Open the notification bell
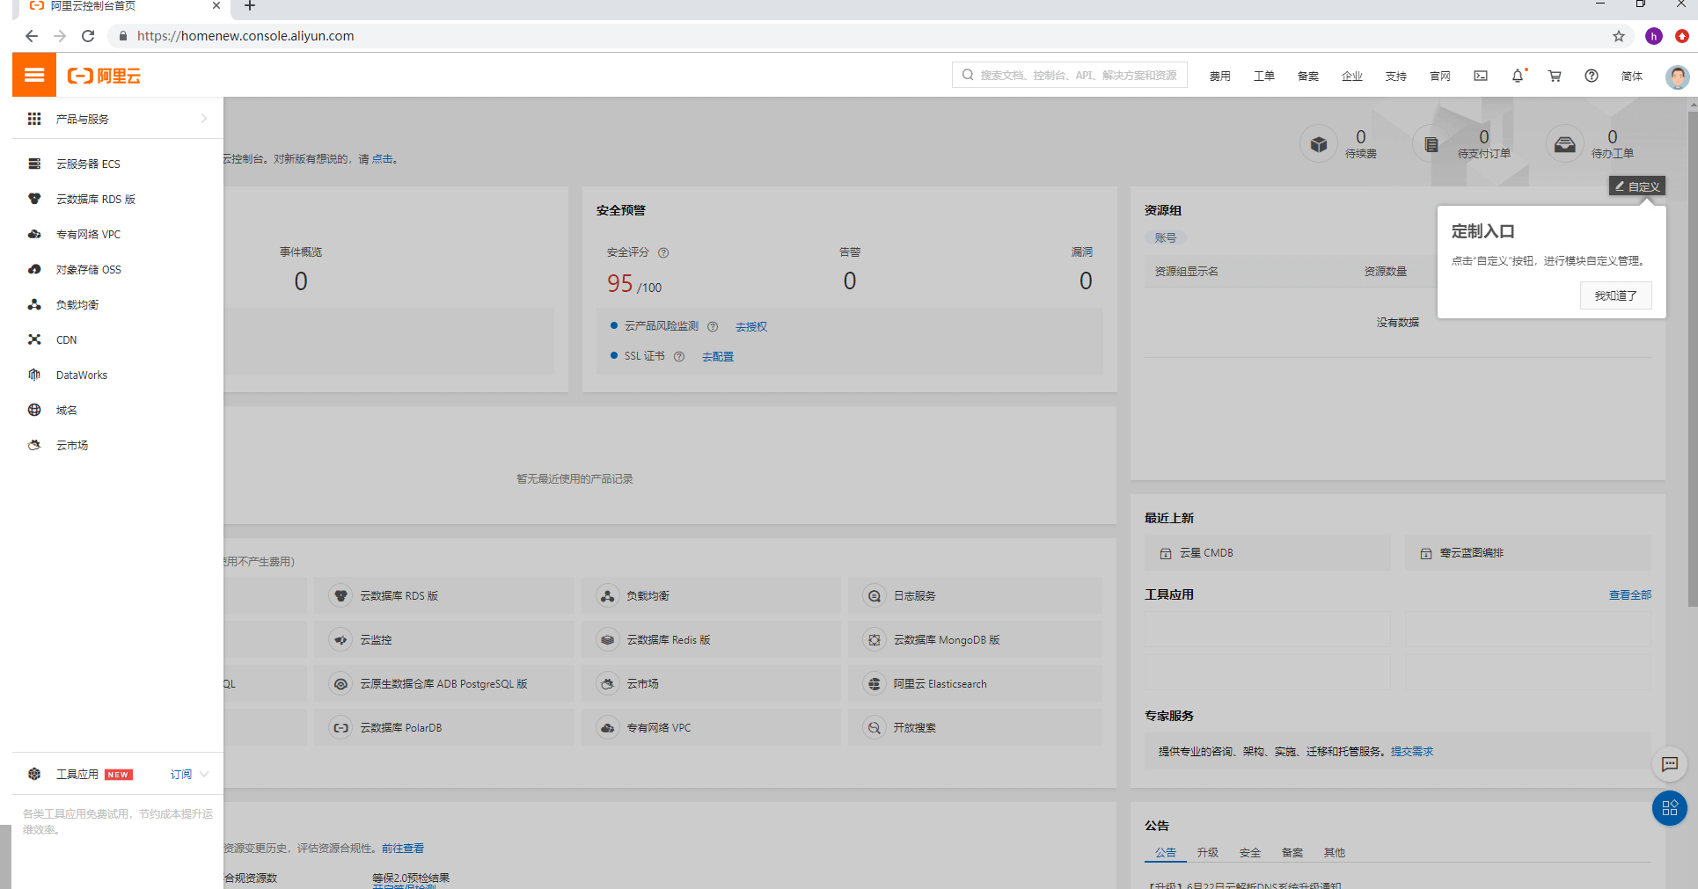 [1518, 76]
